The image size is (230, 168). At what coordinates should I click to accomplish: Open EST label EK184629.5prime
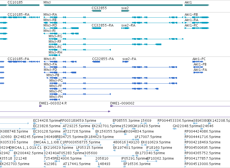[x=99, y=137]
